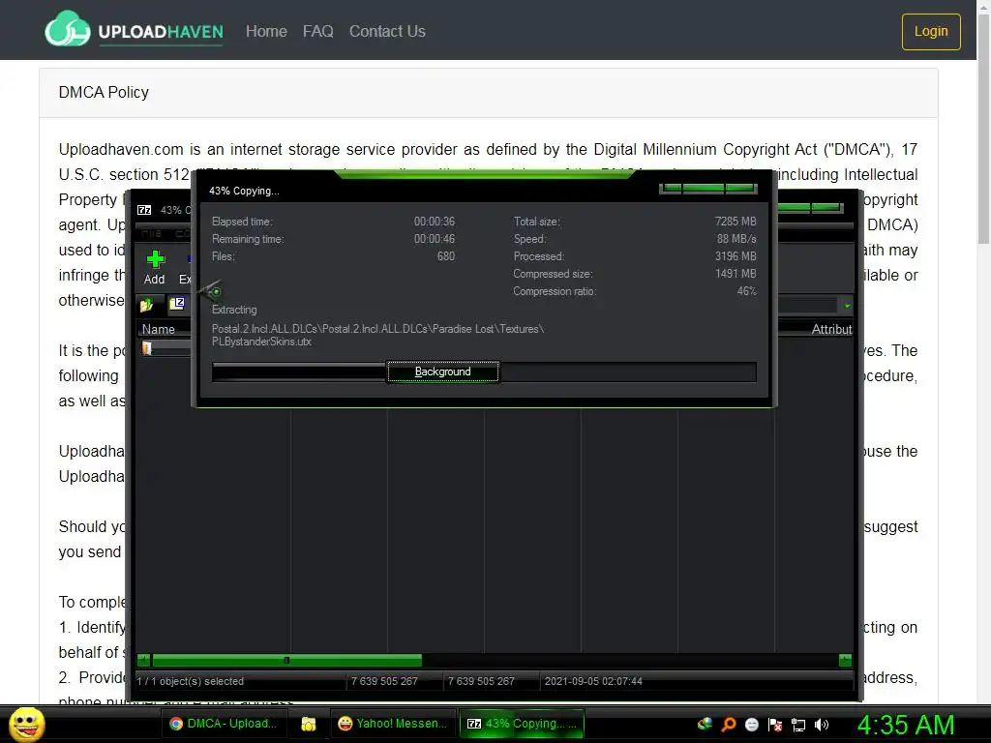This screenshot has width=991, height=743.
Task: Open the FAQ menu link
Action: [317, 31]
